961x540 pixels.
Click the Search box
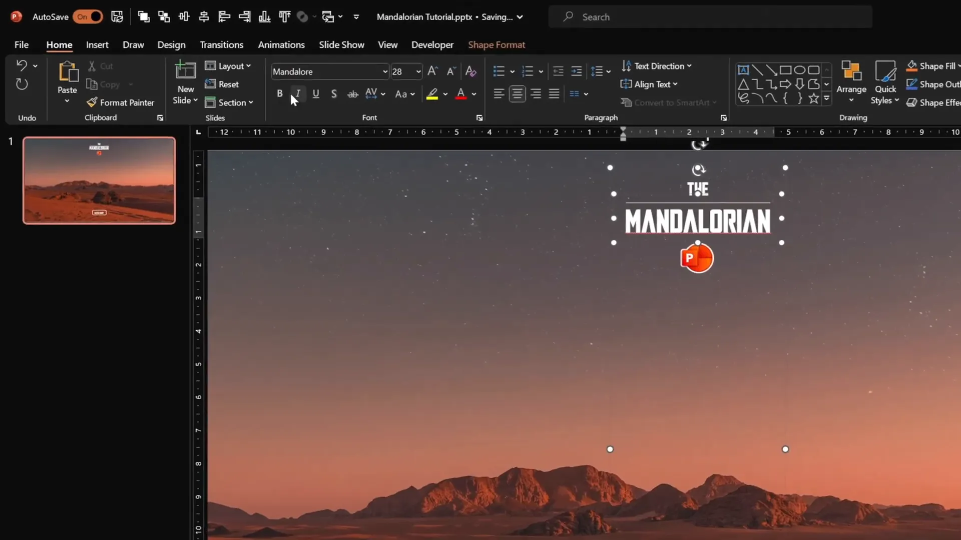click(x=710, y=17)
